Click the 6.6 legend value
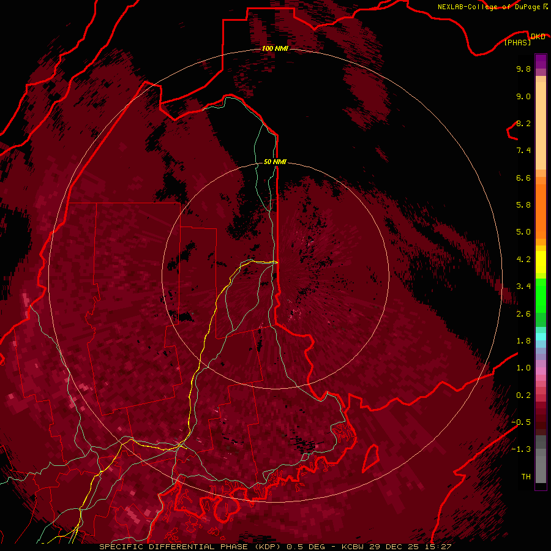 coord(523,178)
